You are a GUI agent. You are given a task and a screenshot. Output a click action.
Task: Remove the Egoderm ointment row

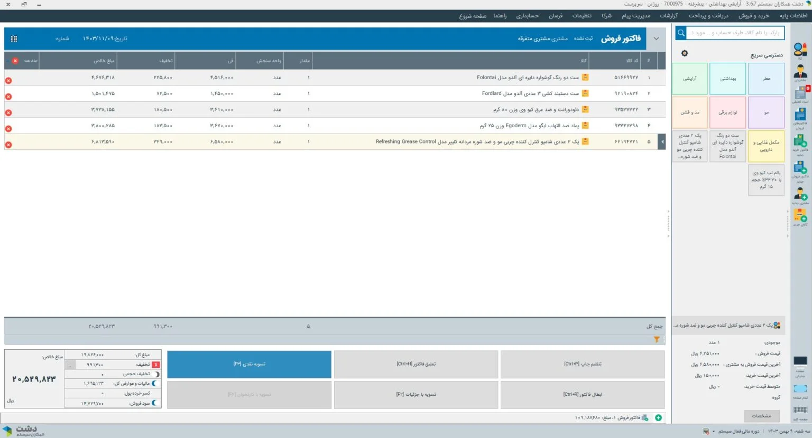click(8, 129)
